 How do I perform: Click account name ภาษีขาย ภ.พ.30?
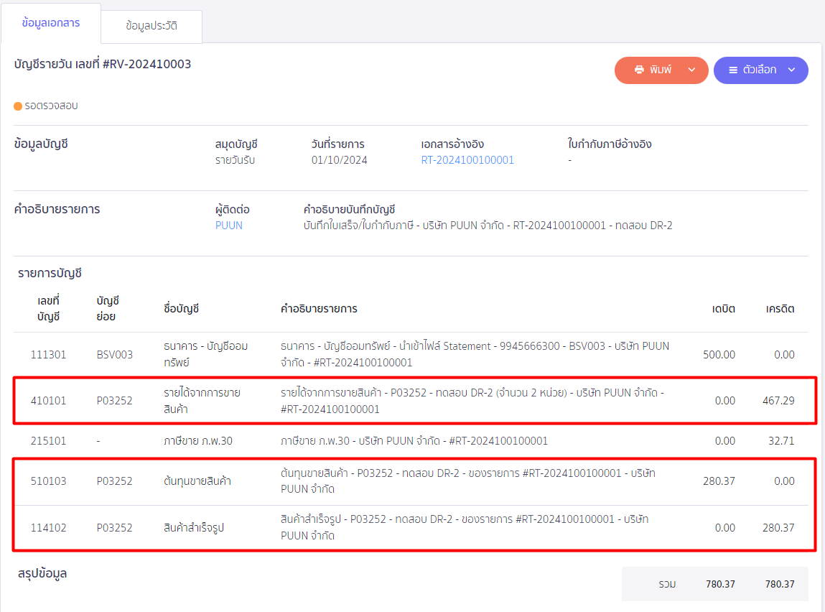point(198,441)
